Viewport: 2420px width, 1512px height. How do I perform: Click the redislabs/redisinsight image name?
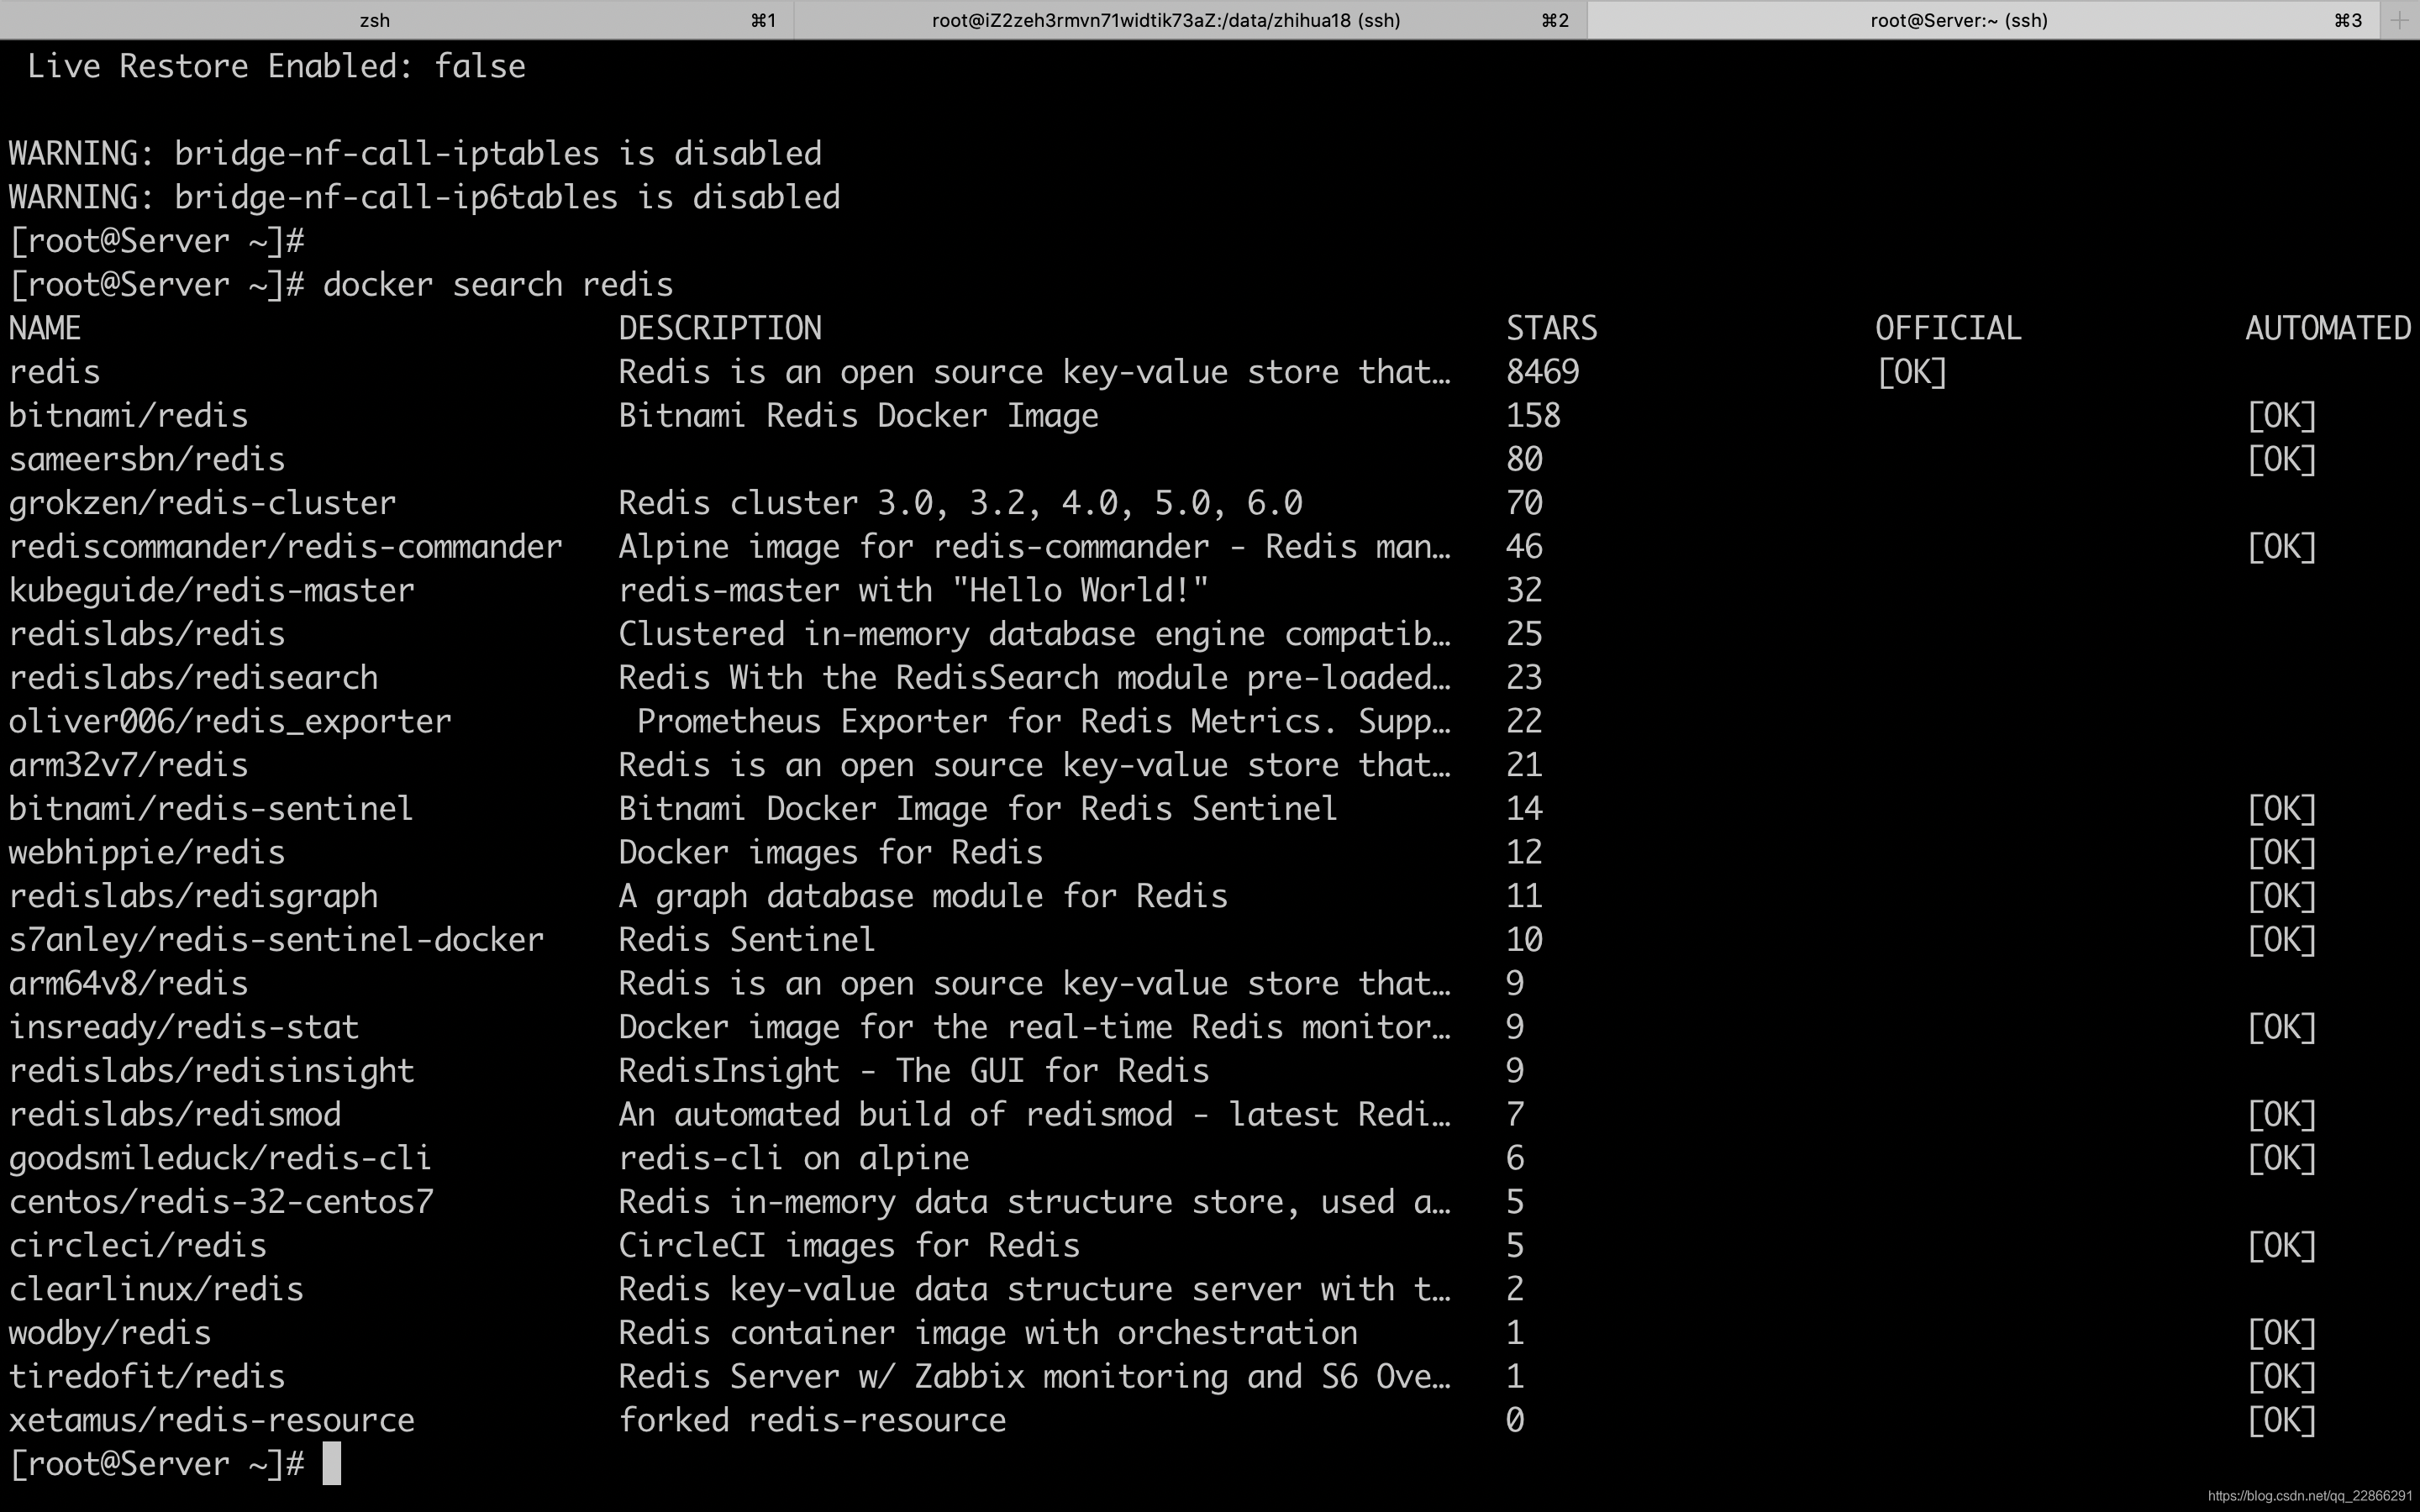coord(211,1071)
